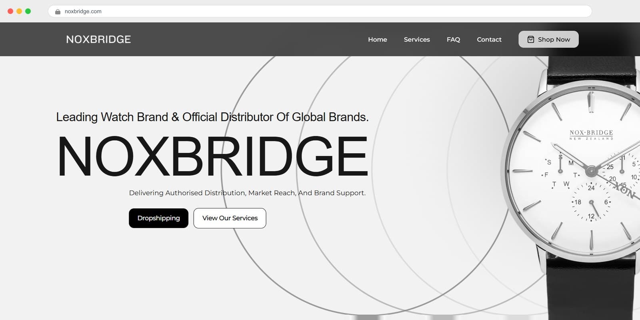Click the NOX-BRIDGE logo on watch face
This screenshot has width=640, height=320.
tap(591, 135)
